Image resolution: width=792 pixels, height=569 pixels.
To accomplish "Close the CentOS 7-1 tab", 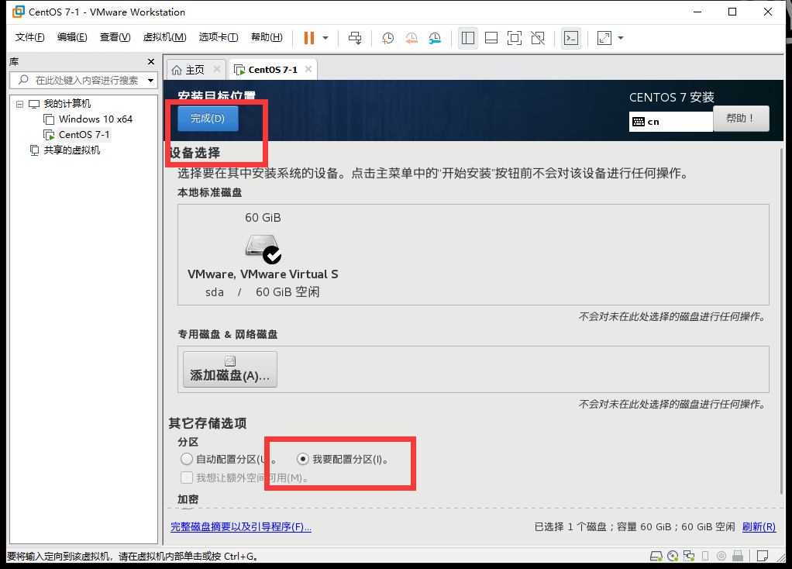I will point(308,69).
